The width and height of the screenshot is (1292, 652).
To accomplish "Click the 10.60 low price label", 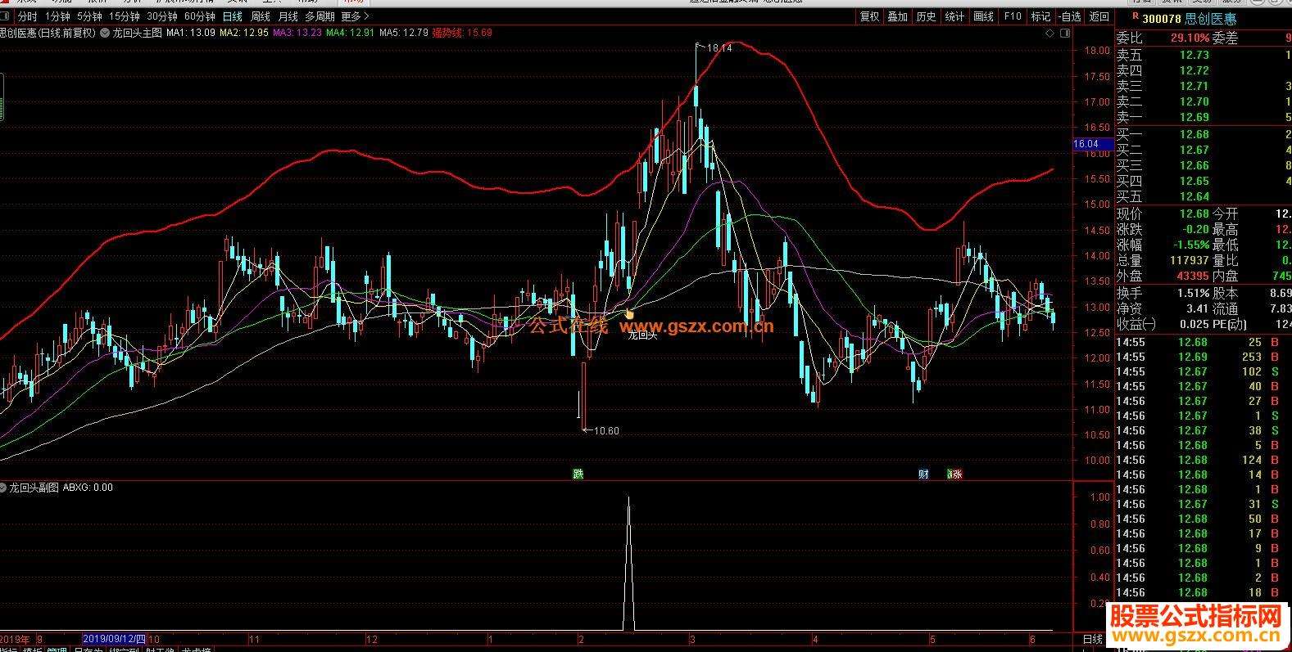I will (606, 430).
